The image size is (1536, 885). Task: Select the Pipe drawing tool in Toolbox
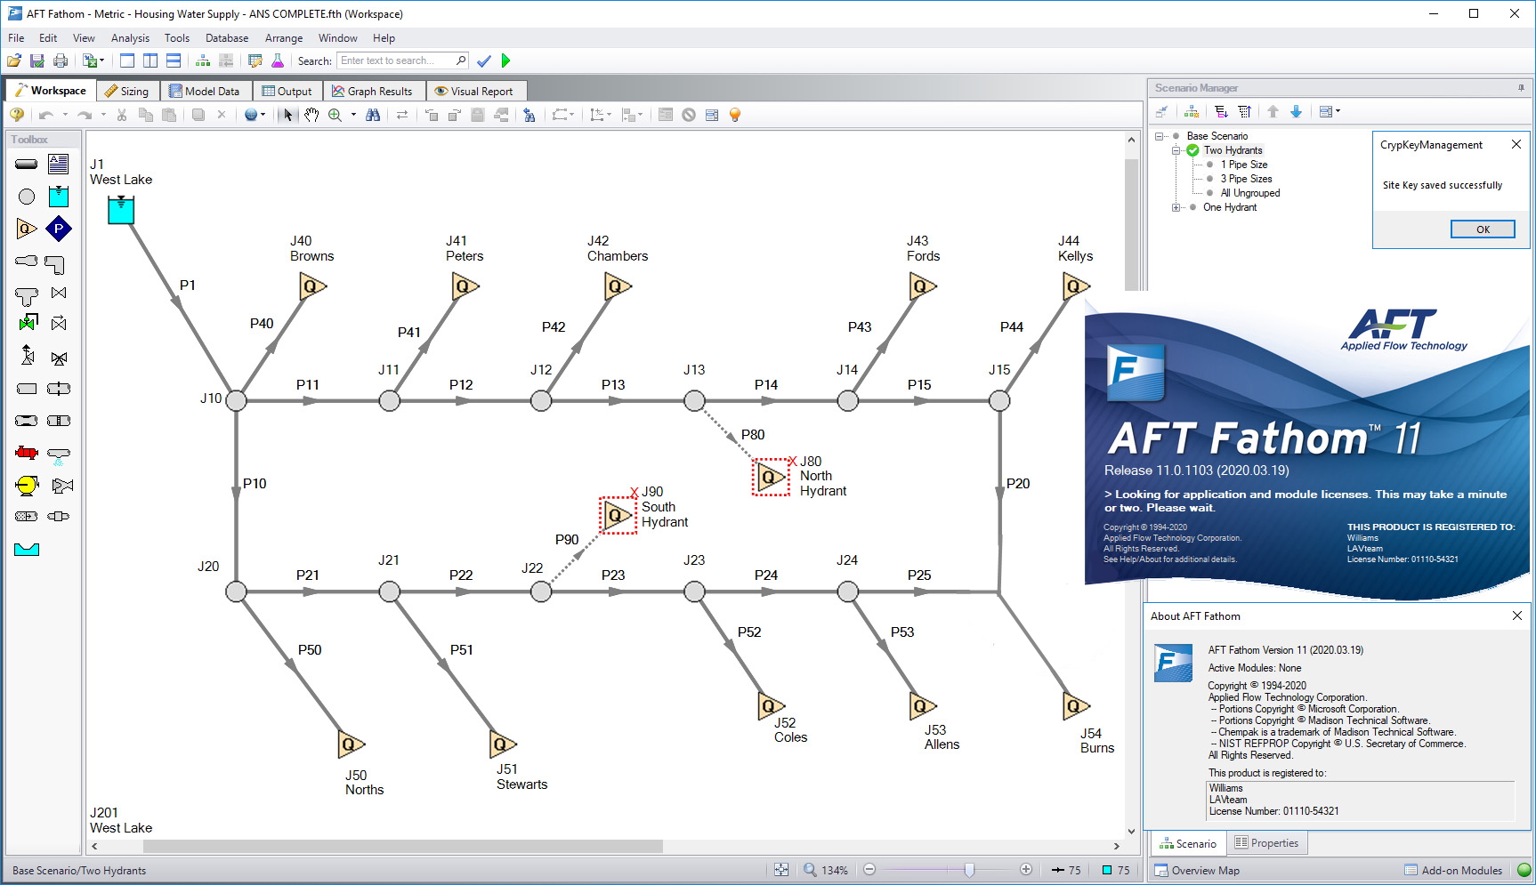coord(27,165)
